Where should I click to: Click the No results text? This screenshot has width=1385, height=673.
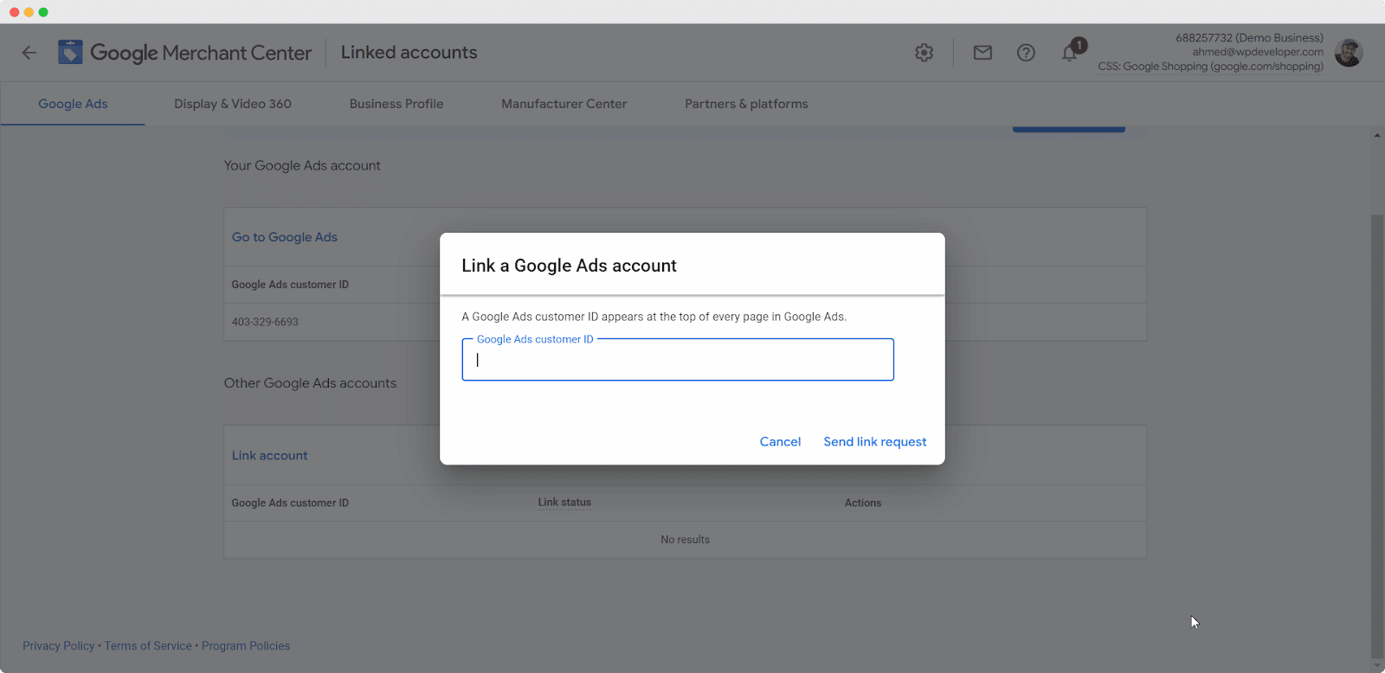[685, 540]
